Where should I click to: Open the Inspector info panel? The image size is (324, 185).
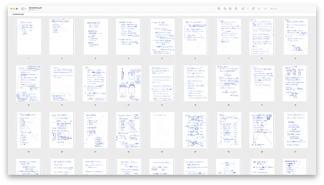point(219,8)
